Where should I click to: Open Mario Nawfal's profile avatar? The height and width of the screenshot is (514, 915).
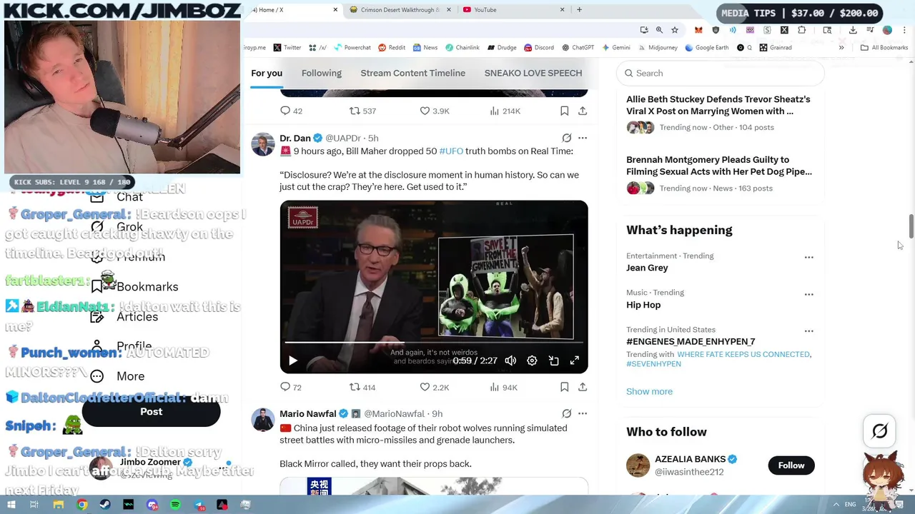[262, 420]
